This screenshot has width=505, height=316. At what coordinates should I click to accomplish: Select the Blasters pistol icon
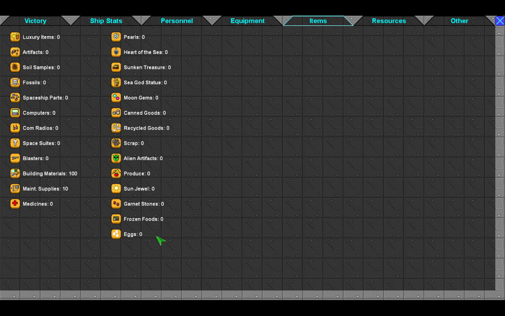(15, 158)
